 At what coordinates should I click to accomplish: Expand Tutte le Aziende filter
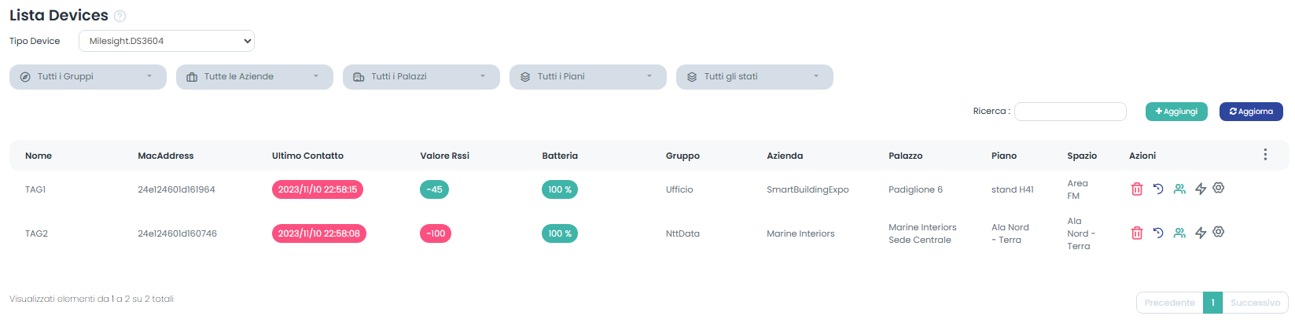255,77
